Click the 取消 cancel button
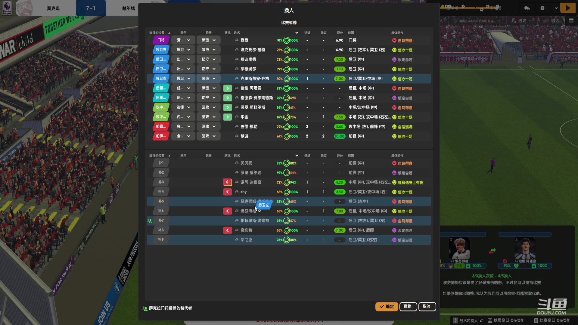Viewport: 578px width, 325px height. [427, 306]
